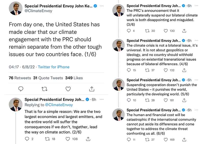The height and width of the screenshot is (144, 217).
Task: Open Twitter for iPhone source link
Action: pyautogui.click(x=54, y=67)
